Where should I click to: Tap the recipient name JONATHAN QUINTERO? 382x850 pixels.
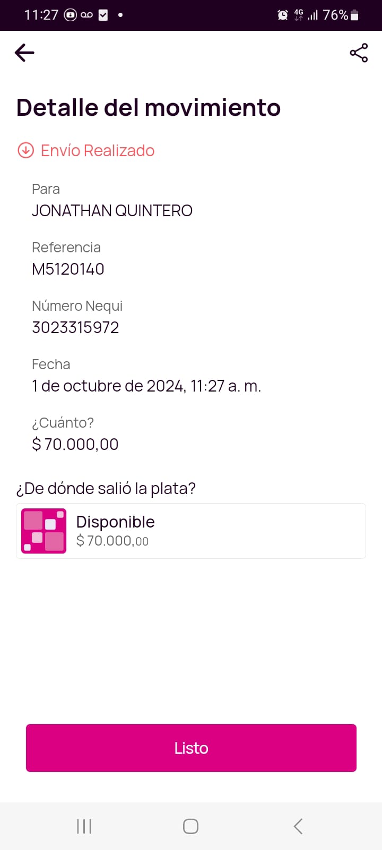point(112,210)
